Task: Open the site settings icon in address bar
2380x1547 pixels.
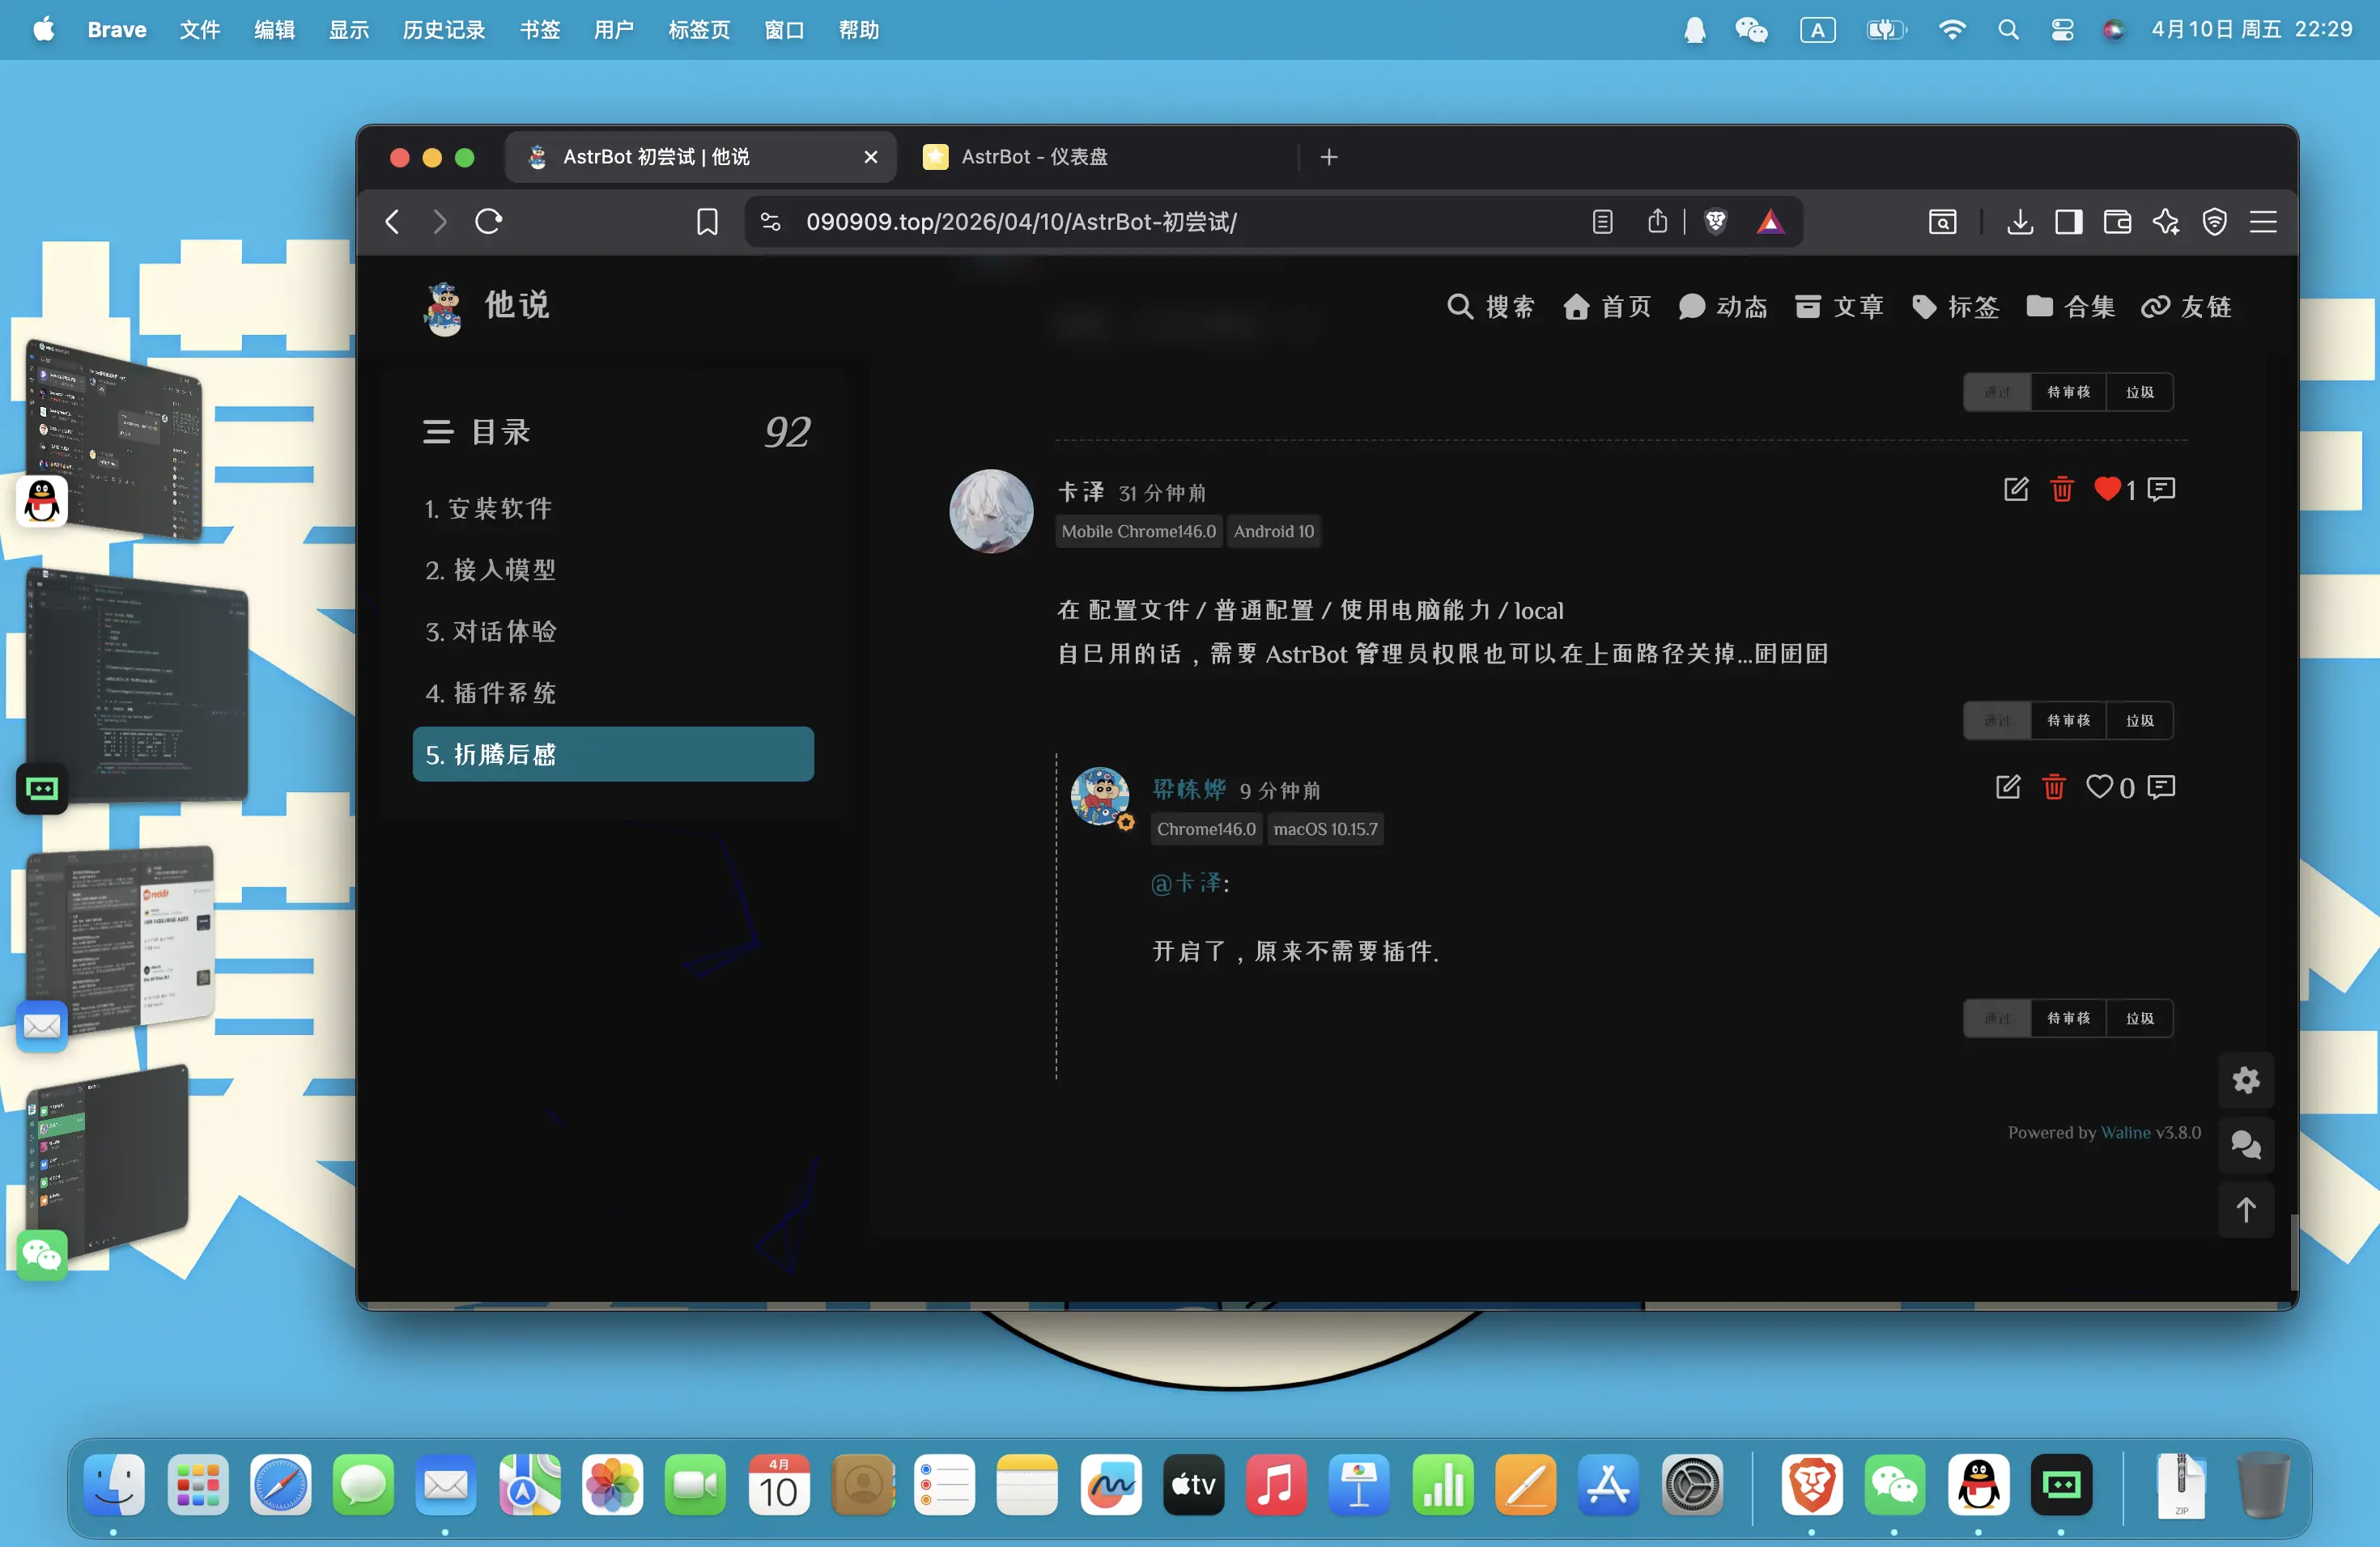Action: 771,222
